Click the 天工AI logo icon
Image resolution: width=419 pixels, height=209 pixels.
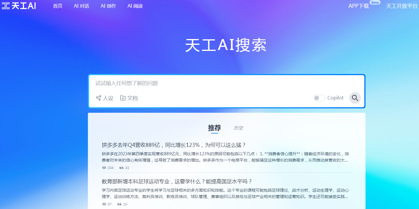pyautogui.click(x=19, y=6)
